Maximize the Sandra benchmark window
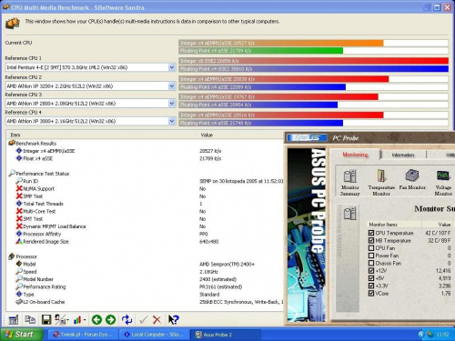 [x=437, y=7]
